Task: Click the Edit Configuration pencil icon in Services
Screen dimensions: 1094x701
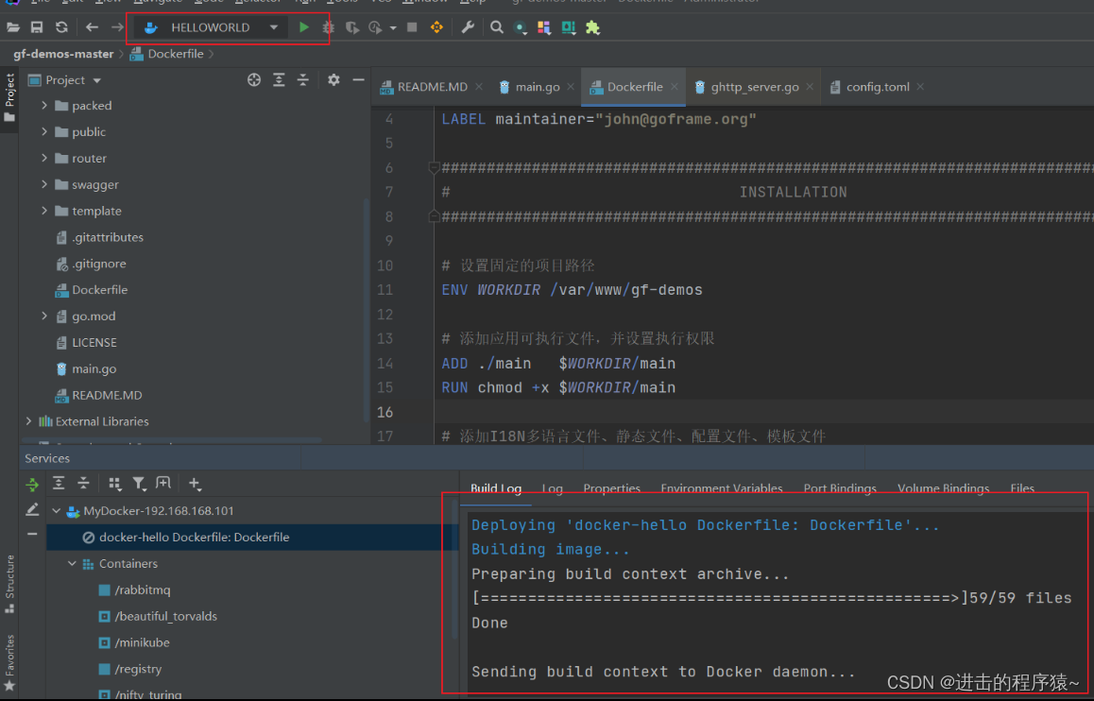Action: click(x=32, y=510)
